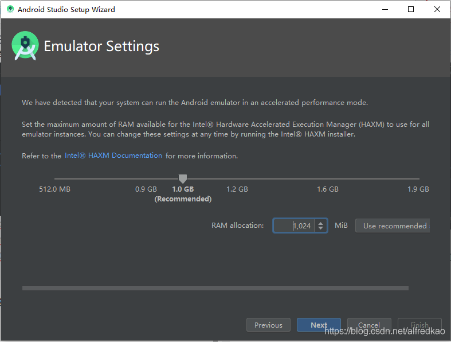
Task: Click the Emulator Settings heading
Action: (x=101, y=46)
